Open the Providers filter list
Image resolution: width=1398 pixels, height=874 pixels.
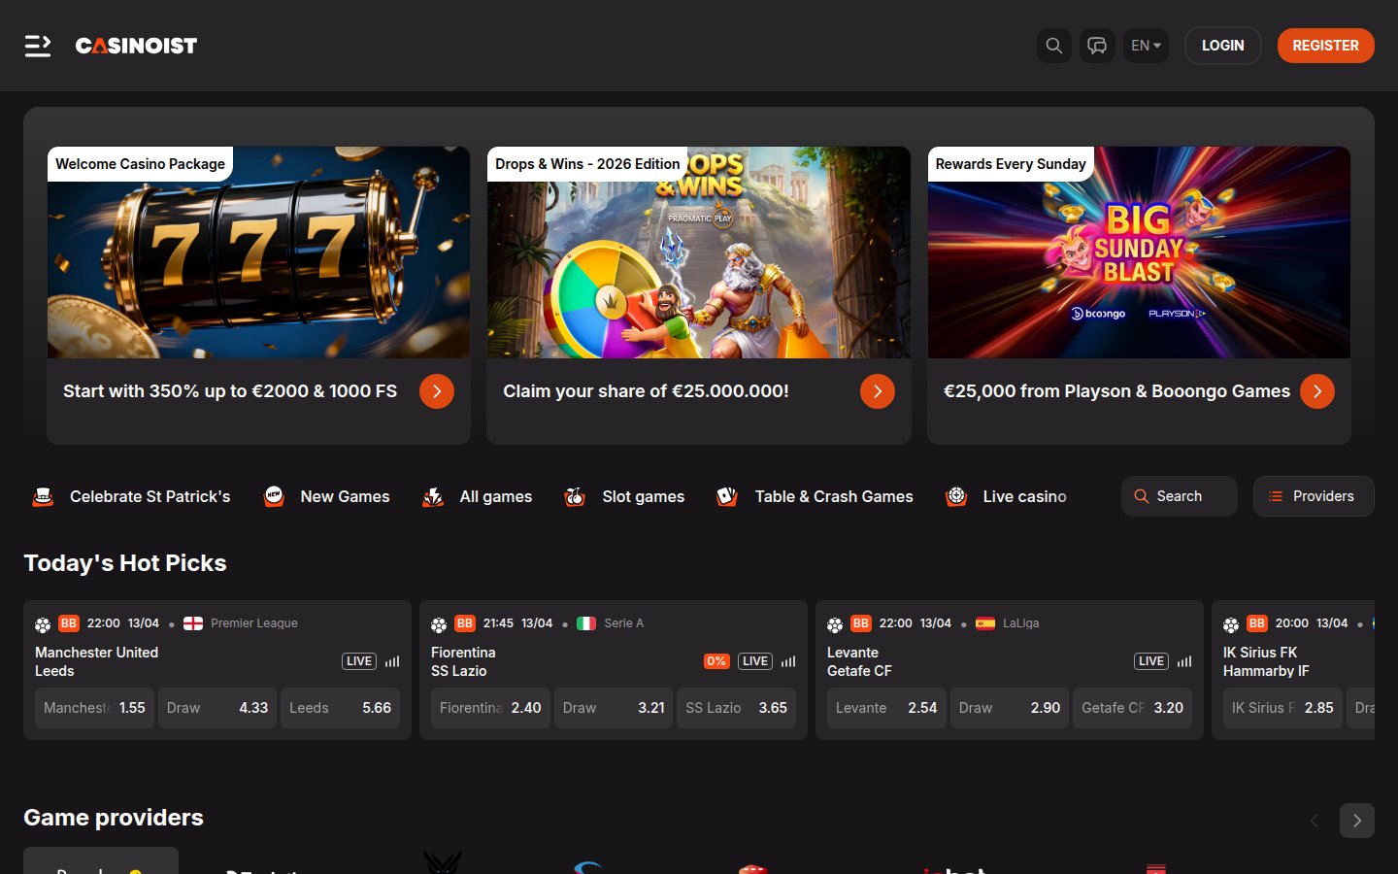tap(1314, 496)
